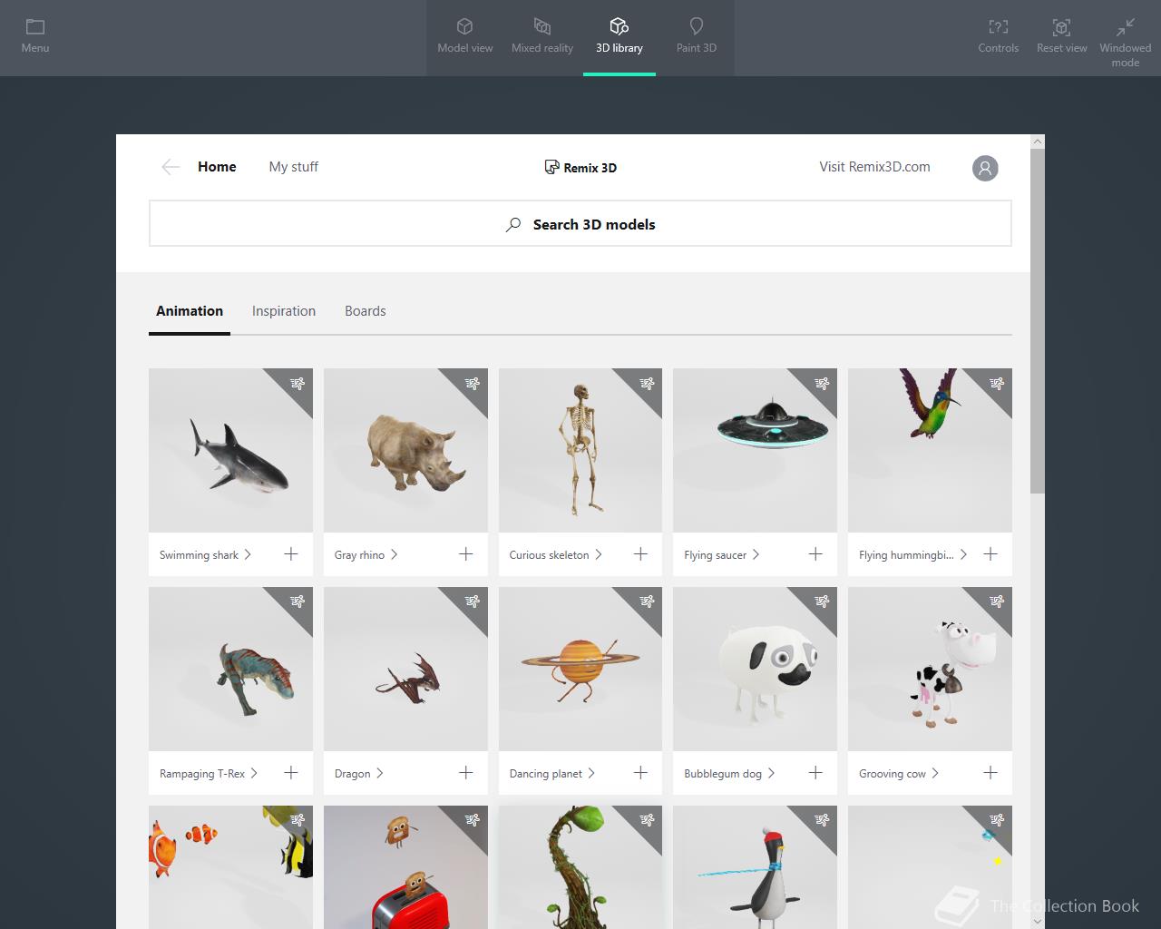Click the Grooving cow label text
Screen dimensions: 1161x929
pyautogui.click(x=893, y=774)
